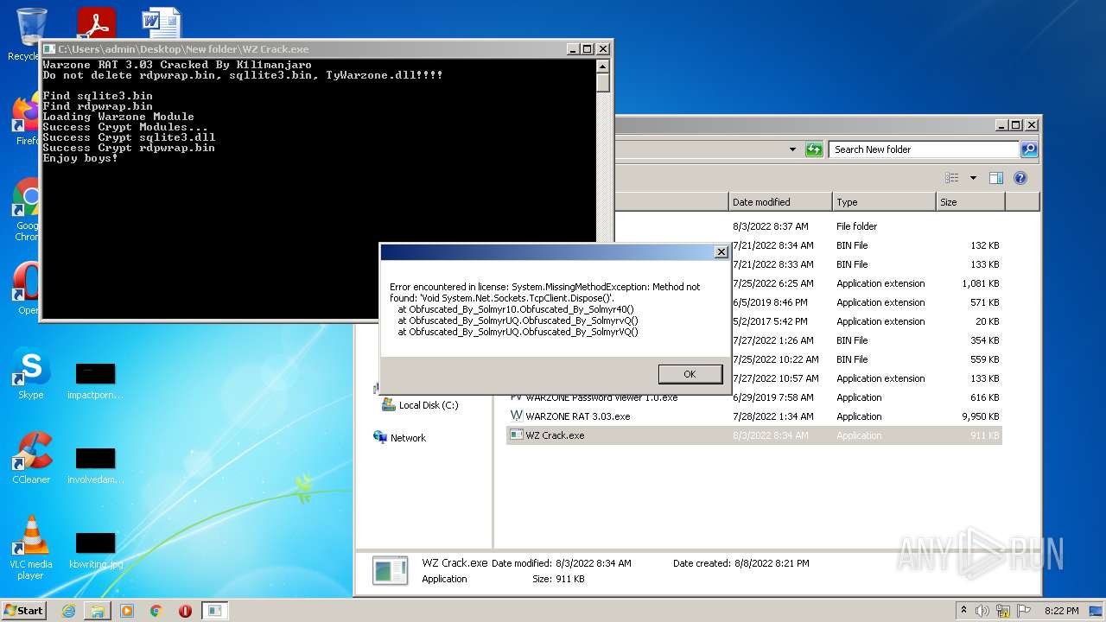Click the 5/2/2017 5:42 PM row

tap(754, 321)
